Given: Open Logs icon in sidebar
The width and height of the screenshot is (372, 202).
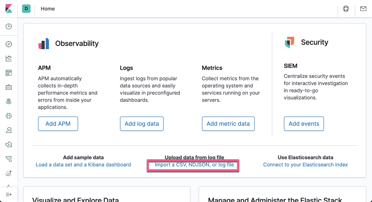Looking at the screenshot, I should [x=8, y=145].
